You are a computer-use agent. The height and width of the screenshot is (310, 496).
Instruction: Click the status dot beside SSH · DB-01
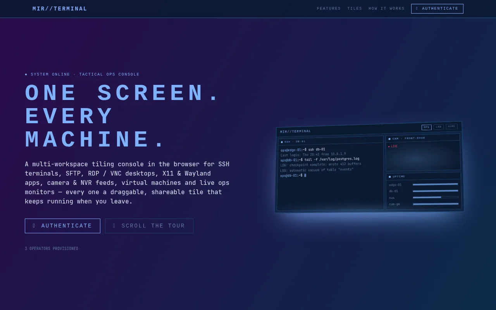click(x=282, y=142)
